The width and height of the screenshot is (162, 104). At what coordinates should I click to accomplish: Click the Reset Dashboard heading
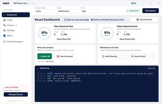[47, 20]
